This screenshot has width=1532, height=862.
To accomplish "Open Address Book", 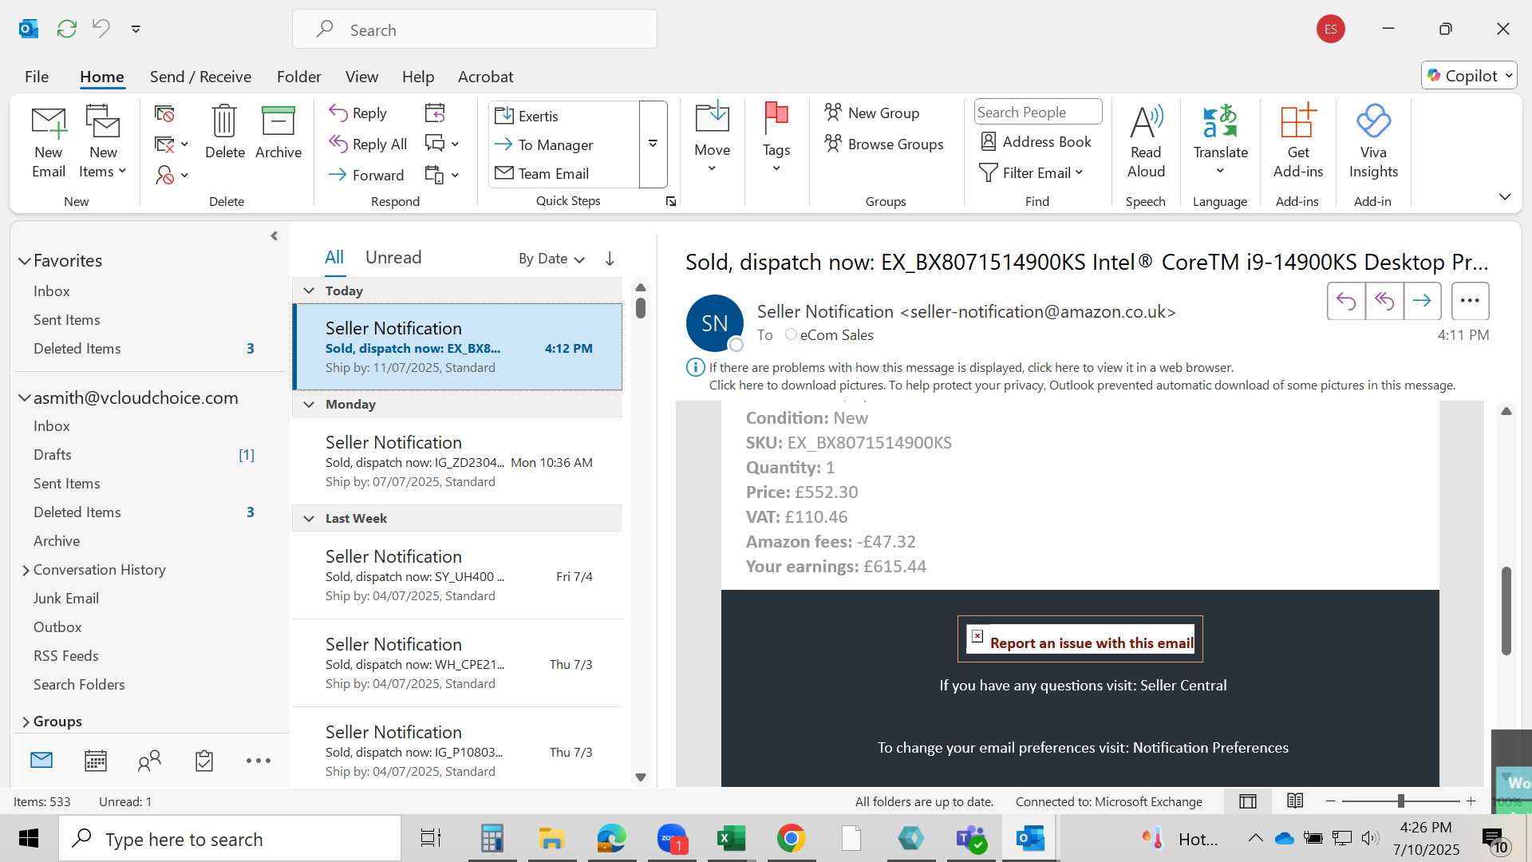I will coord(1036,142).
